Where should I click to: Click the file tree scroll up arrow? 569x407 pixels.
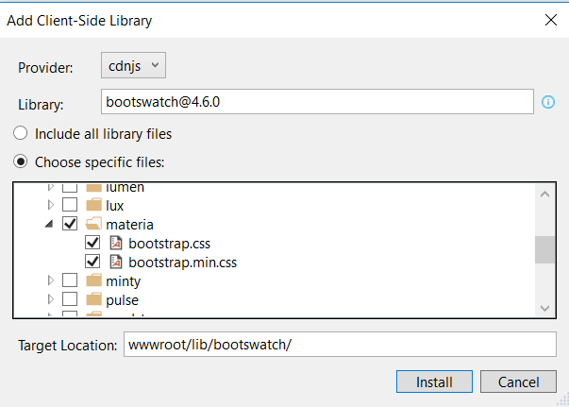(544, 195)
